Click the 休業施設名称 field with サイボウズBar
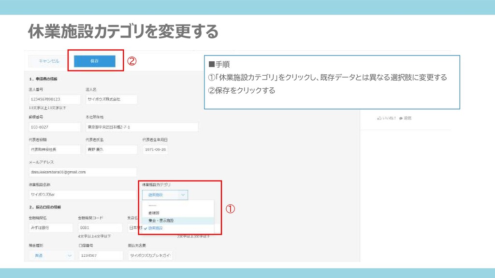This screenshot has width=495, height=278. 82,195
